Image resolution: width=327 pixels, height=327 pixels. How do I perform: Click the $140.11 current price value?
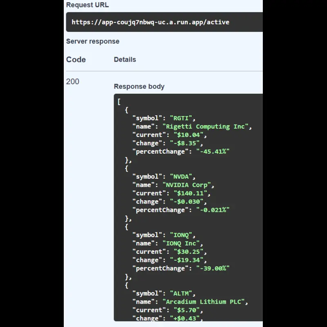(191, 193)
